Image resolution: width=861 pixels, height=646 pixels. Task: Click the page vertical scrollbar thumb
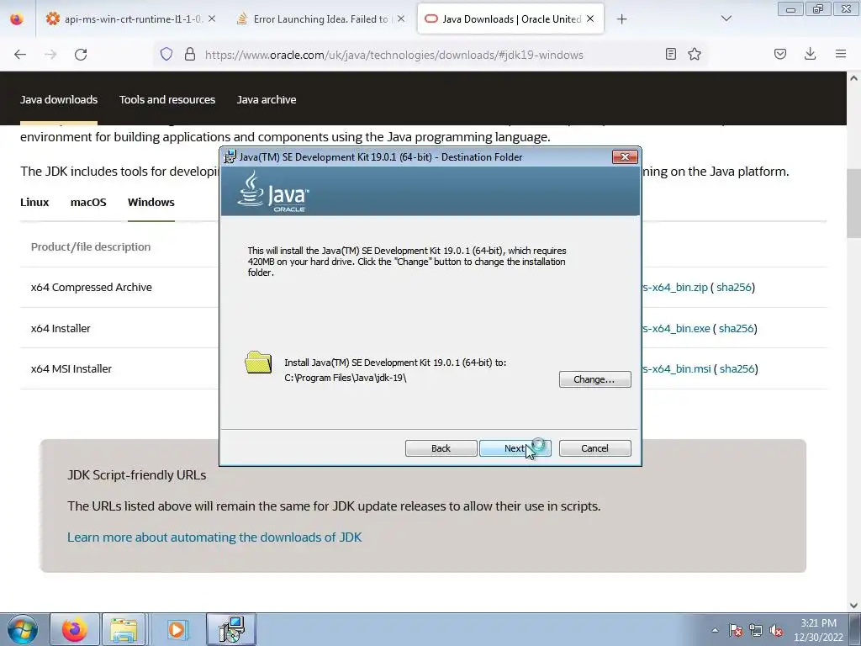tap(853, 204)
